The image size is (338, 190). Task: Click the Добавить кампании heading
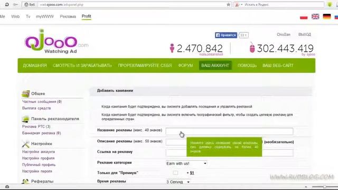coord(115,91)
